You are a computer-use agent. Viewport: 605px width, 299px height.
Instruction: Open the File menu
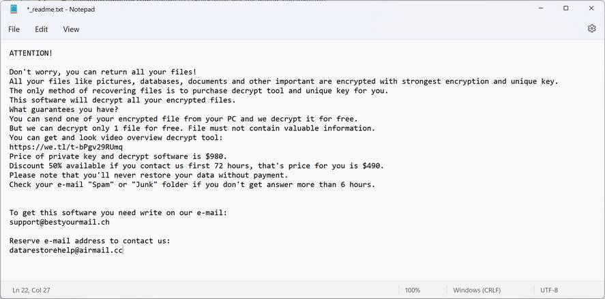tap(14, 29)
